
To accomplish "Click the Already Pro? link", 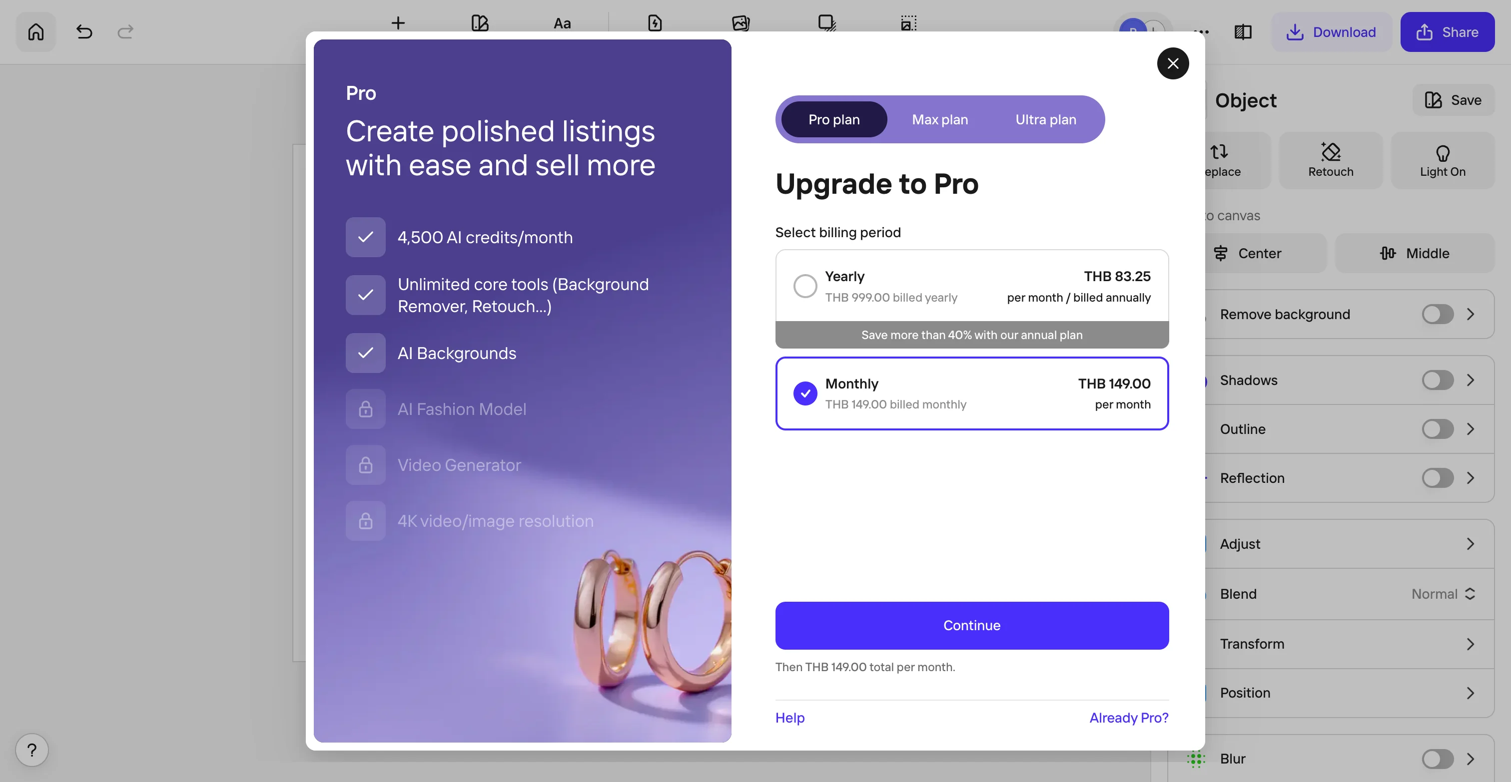I will [1129, 718].
